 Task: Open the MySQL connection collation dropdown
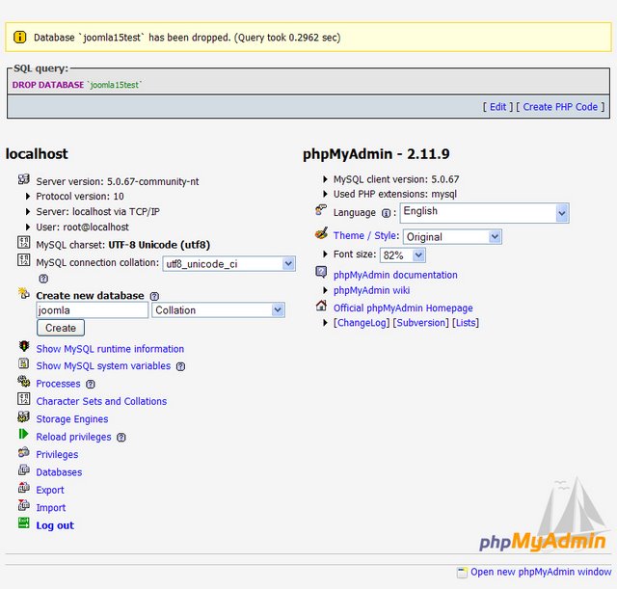[x=229, y=263]
